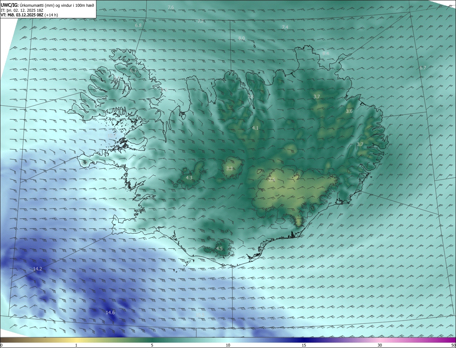Image resolution: width=456 pixels, height=348 pixels.
Task: Click the 14.6 precipitation value label
Action: pyautogui.click(x=110, y=312)
